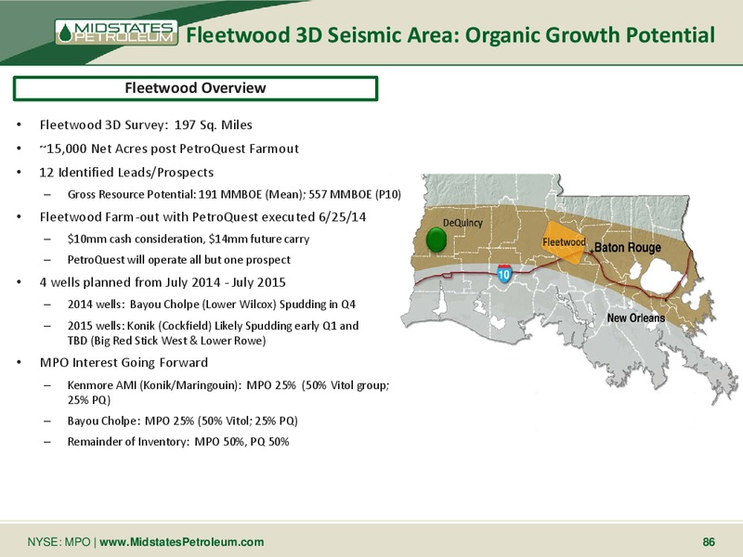Click the '4 wells planned from July 2014' bullet
Viewport: 743px width, 557px height.
tap(163, 282)
